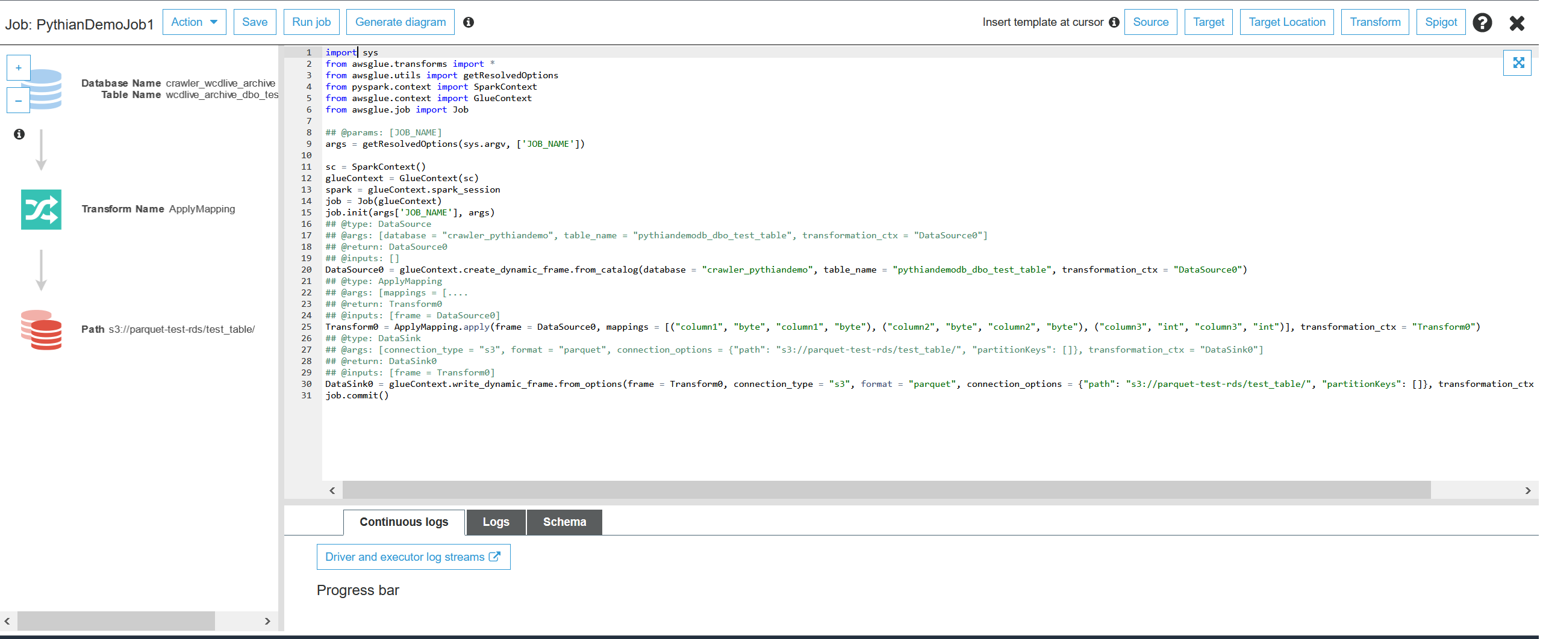Zoom out the diagram with minus button

pos(19,100)
